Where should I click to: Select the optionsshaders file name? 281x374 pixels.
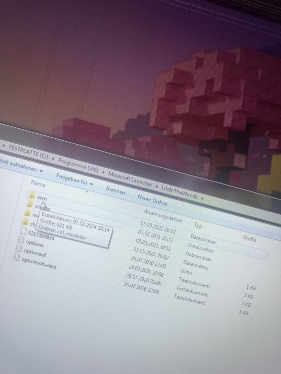38,263
